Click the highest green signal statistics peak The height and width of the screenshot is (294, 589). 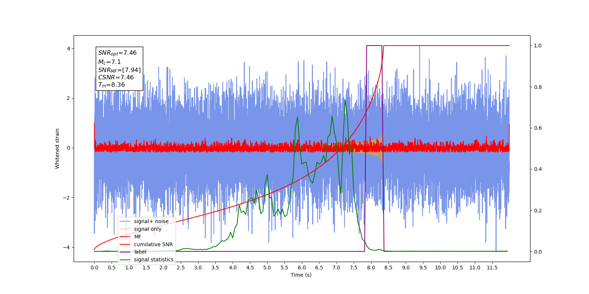[345, 100]
